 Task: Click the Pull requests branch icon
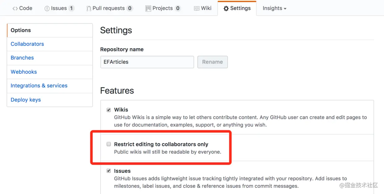89,9
